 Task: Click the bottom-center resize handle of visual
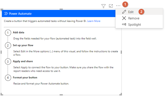point(61,95)
